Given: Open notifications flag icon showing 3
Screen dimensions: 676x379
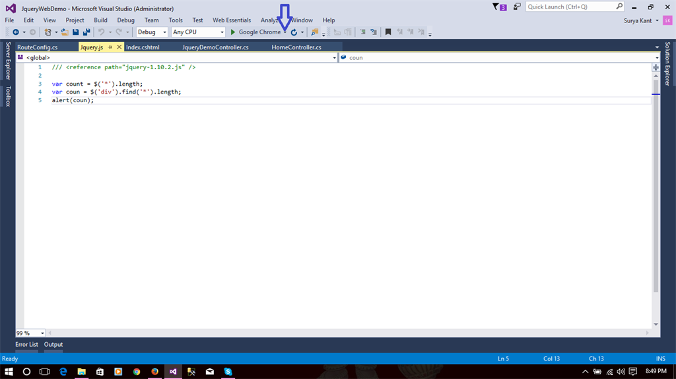Looking at the screenshot, I should 500,7.
